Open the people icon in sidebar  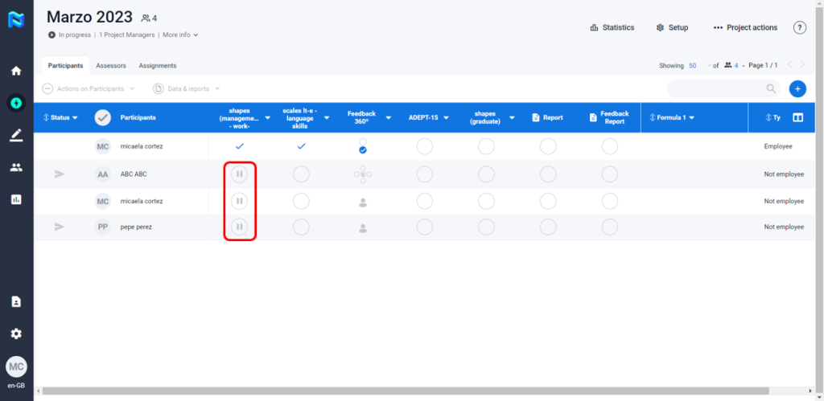coord(16,167)
